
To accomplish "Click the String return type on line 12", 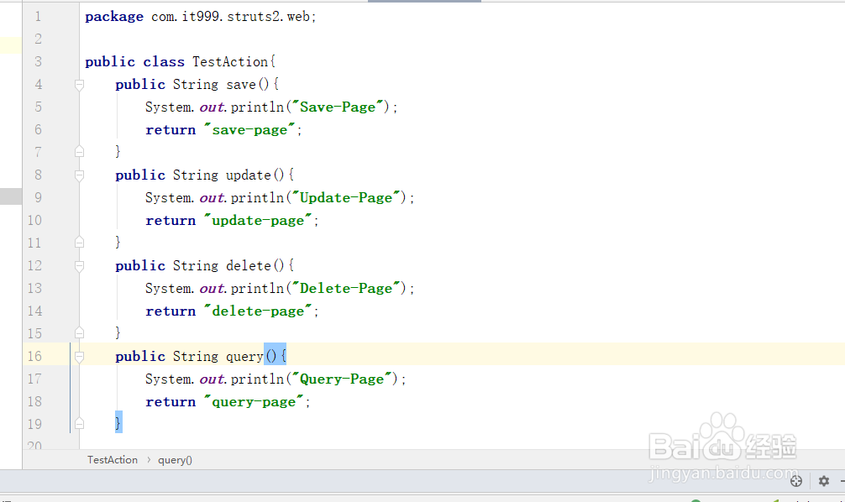I will click(x=196, y=266).
